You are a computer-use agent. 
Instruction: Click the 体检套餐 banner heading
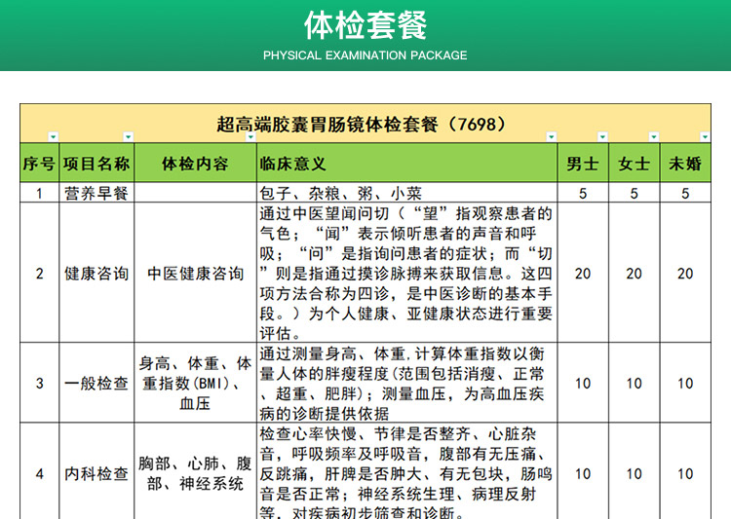pos(365,25)
